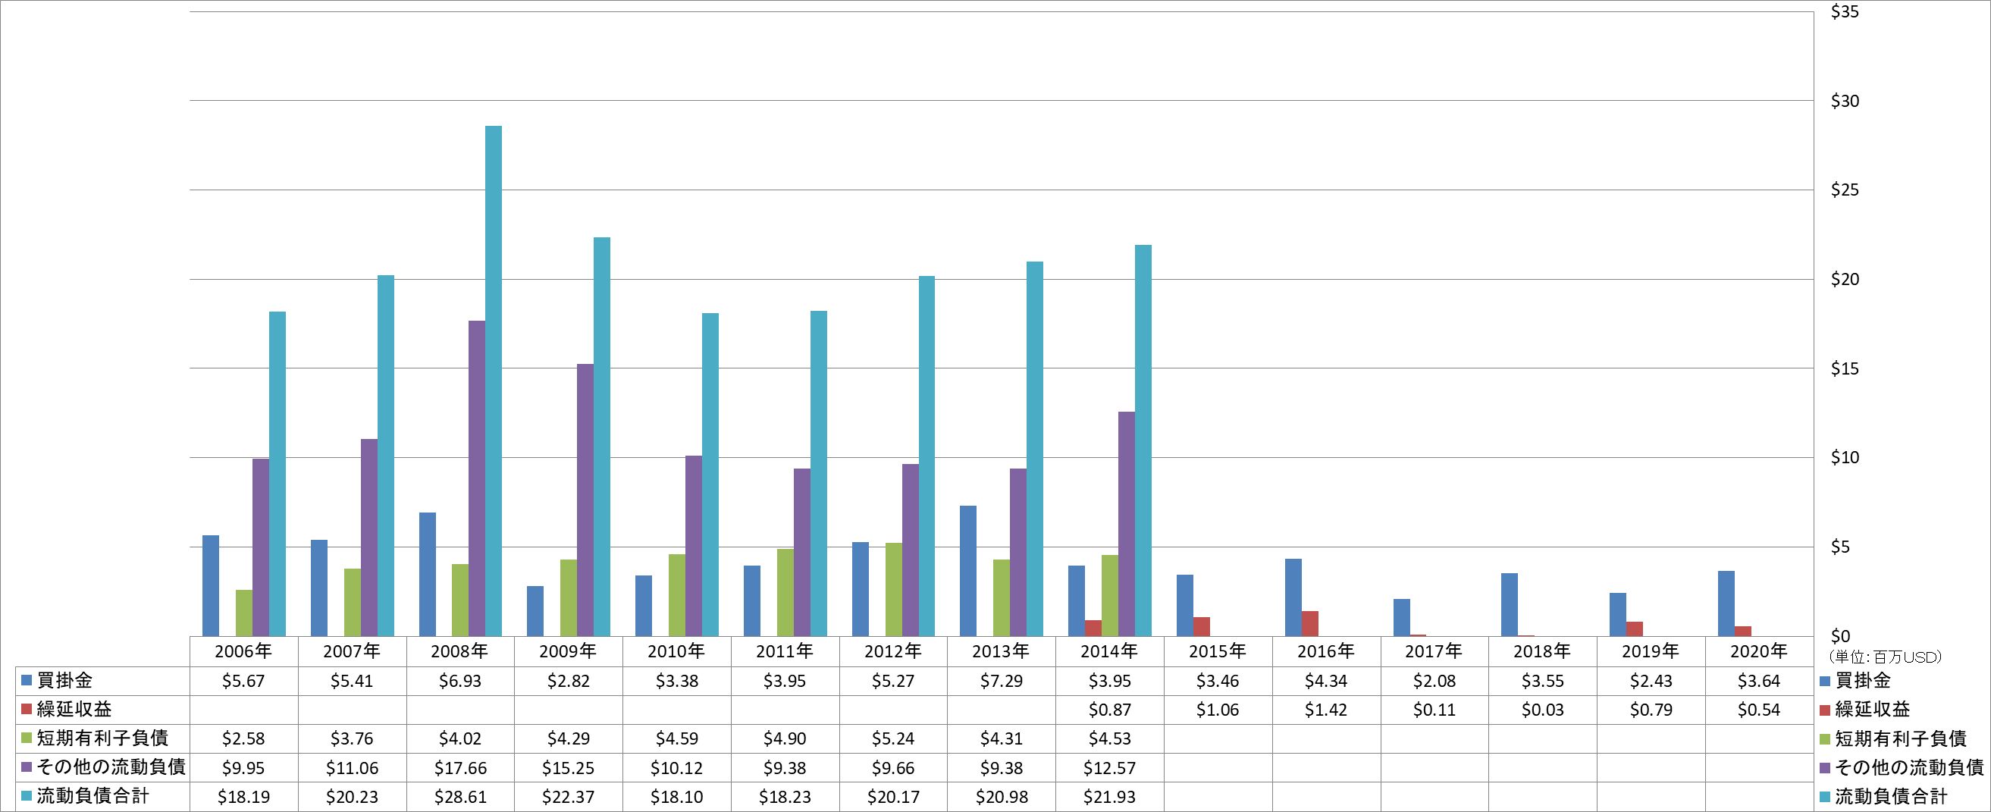1991x812 pixels.
Task: Select the $2.58 短期有利子負債 cell for 2006
Action: pos(243,739)
